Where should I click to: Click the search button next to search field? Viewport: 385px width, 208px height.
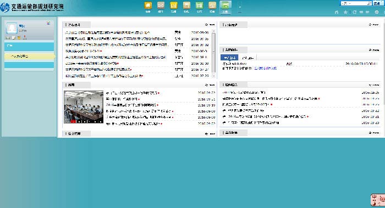click(x=377, y=3)
